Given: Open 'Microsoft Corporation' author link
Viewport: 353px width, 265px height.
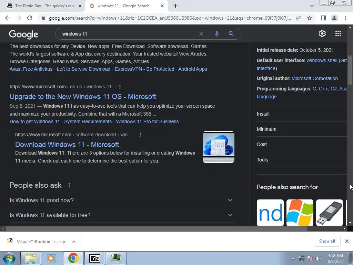Looking at the screenshot, I should click(x=314, y=78).
